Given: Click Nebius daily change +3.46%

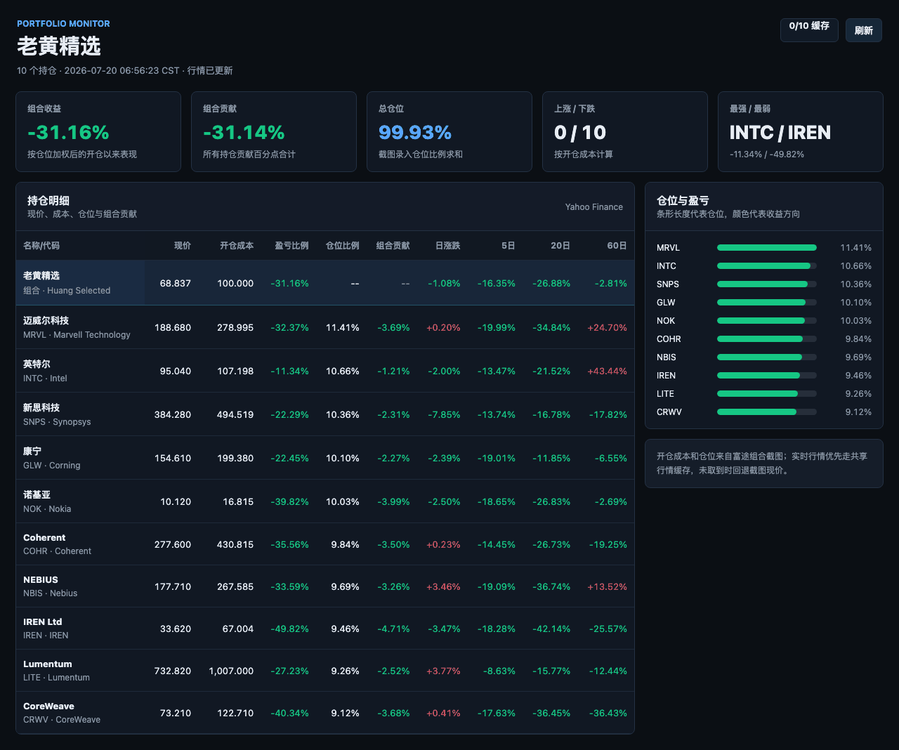Looking at the screenshot, I should tap(443, 587).
